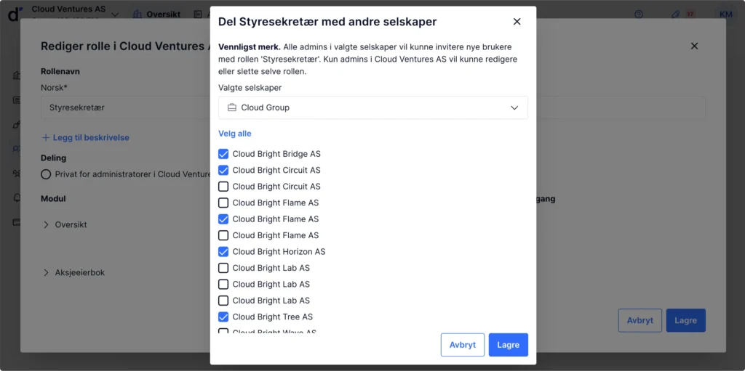Click the app logo in top-left corner
The image size is (745, 371).
pos(13,14)
